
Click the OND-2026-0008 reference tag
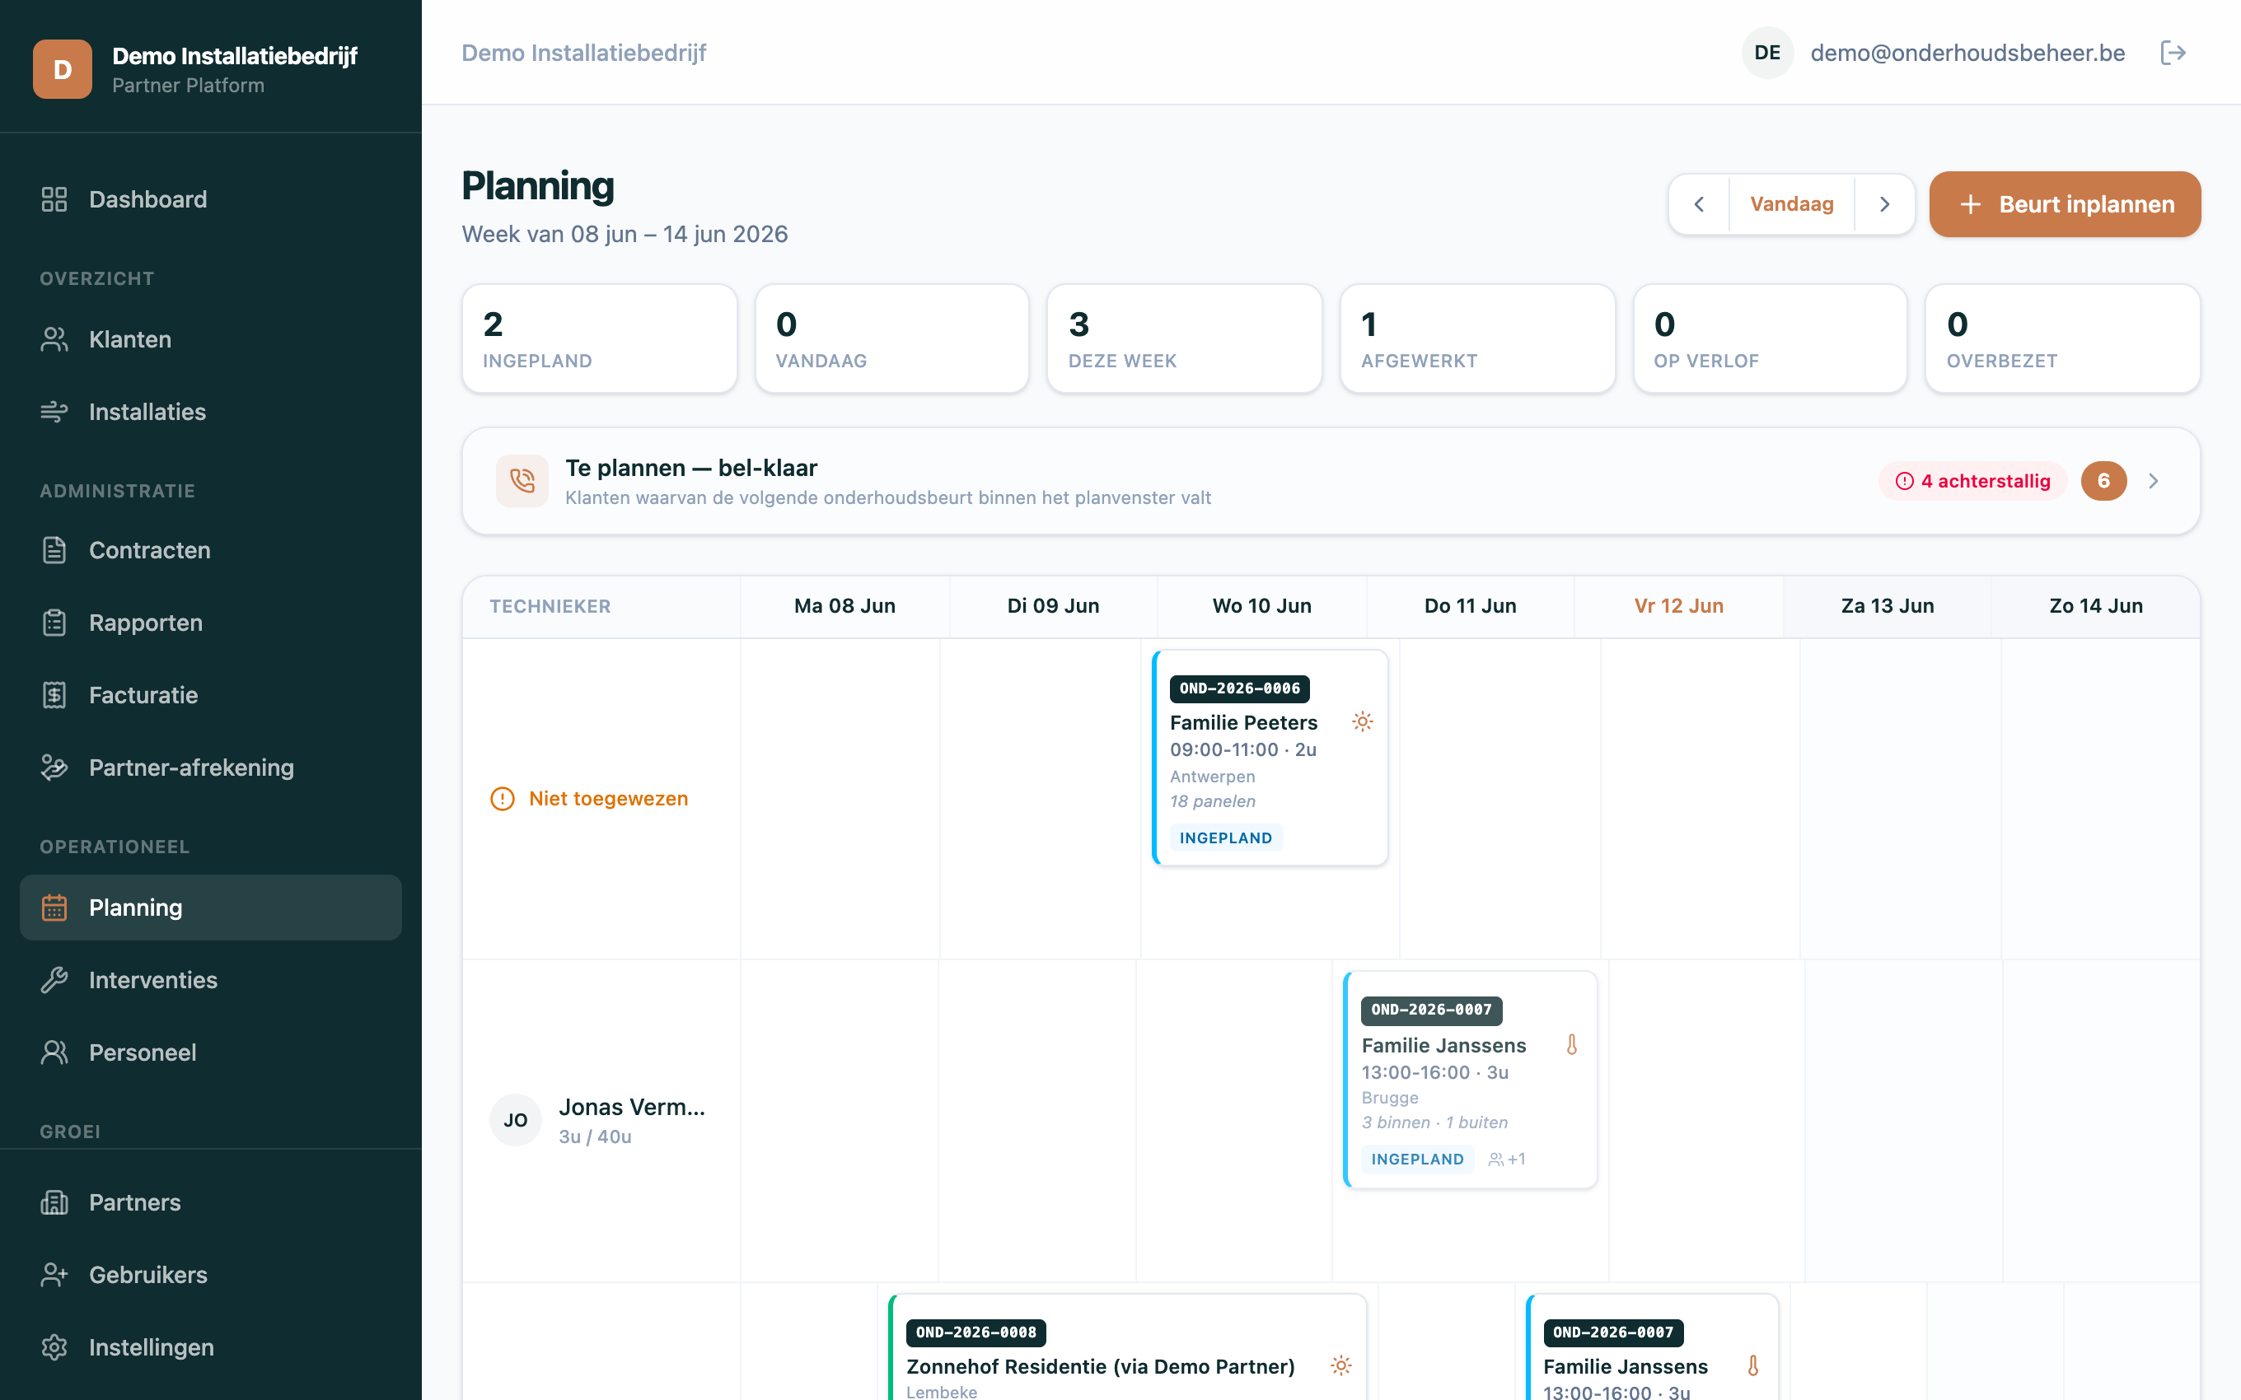coord(976,1332)
